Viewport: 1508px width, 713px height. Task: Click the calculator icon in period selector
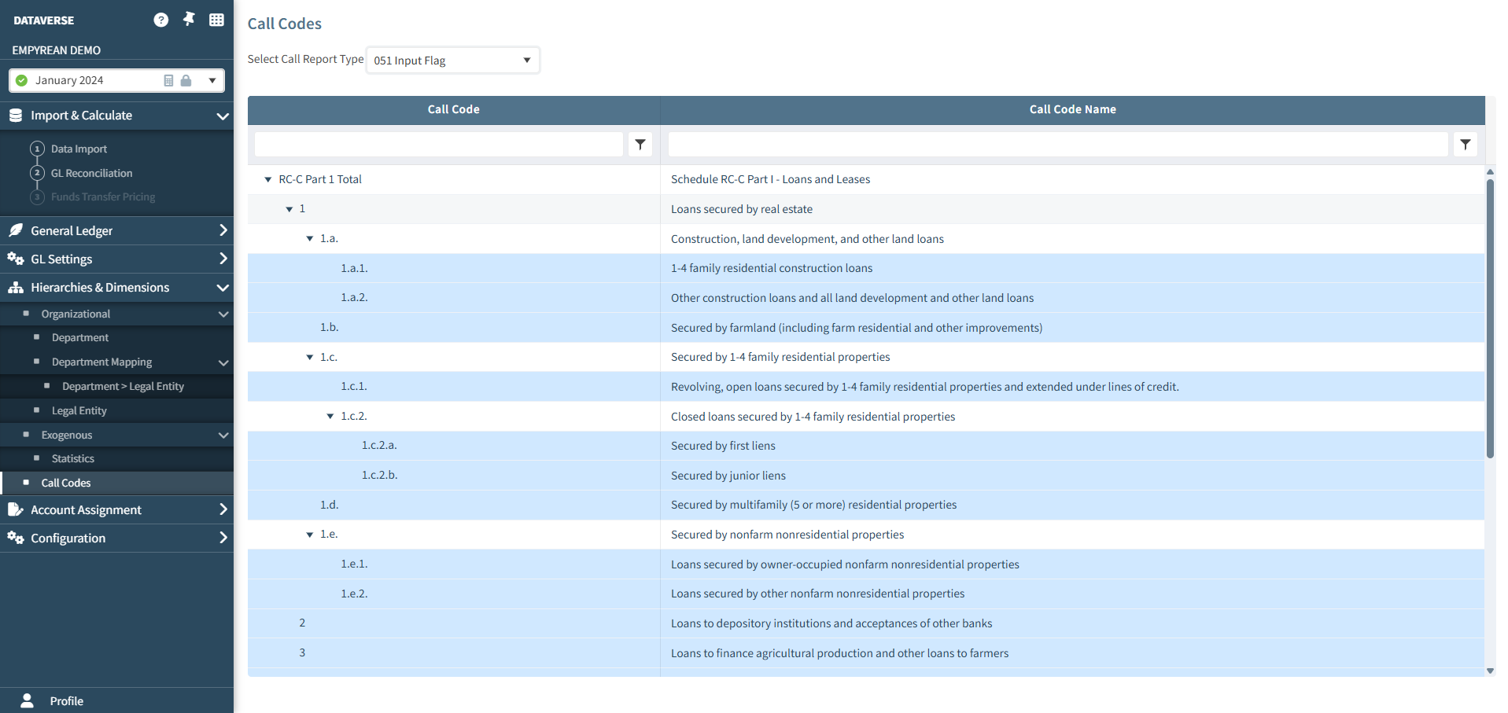pos(168,80)
